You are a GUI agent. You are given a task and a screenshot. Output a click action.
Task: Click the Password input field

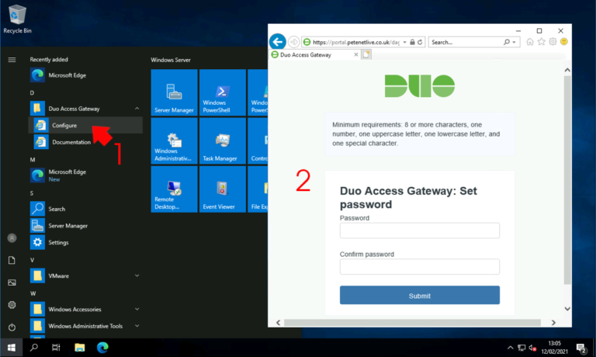point(420,230)
